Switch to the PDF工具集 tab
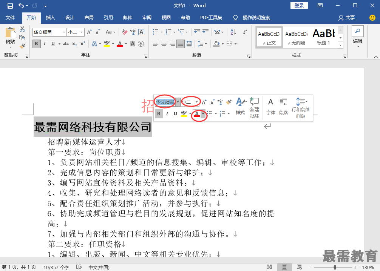The height and width of the screenshot is (271, 380). (211, 18)
